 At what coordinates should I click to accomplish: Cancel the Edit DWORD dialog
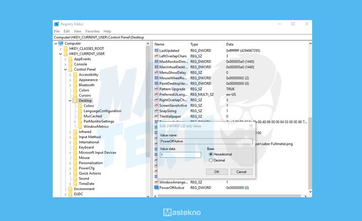241,172
